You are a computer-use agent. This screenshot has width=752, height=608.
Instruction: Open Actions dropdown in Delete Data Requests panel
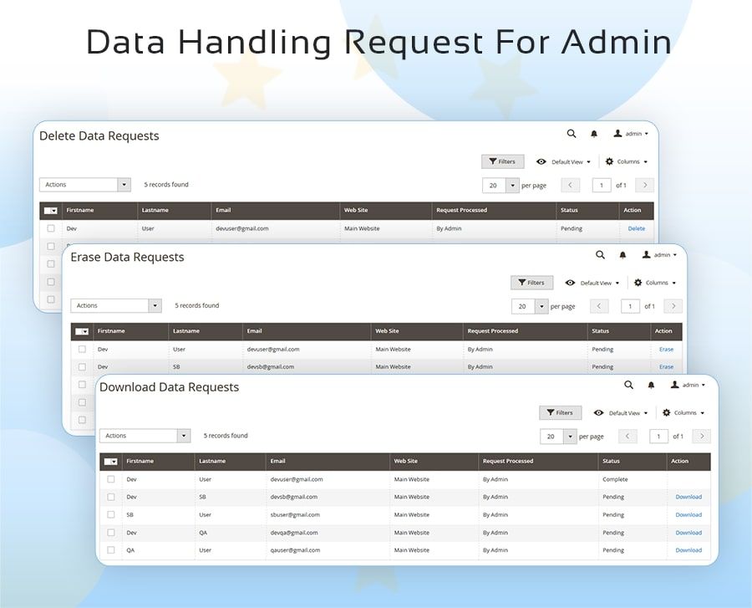pos(85,185)
